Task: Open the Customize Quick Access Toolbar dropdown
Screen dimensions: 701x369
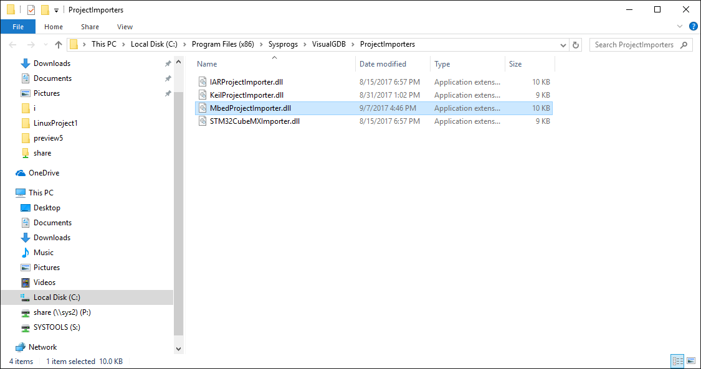Action: coord(56,10)
